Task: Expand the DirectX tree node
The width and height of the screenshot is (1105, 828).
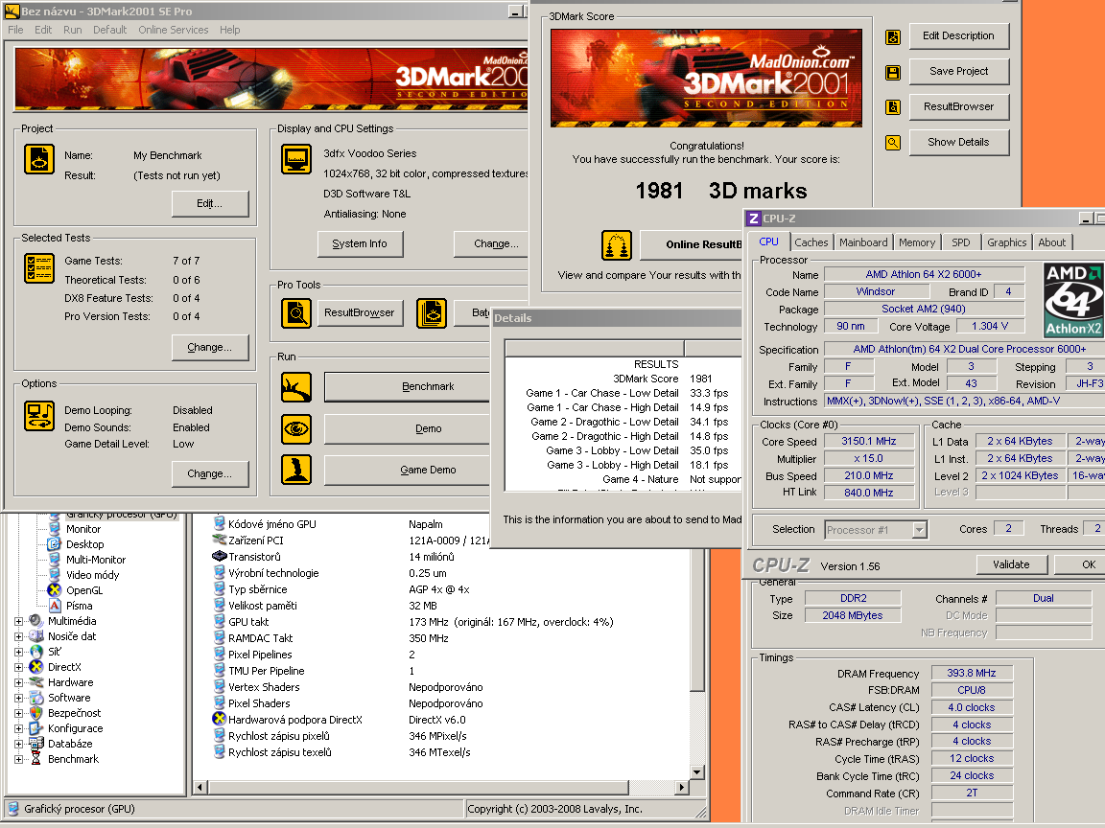Action: 19,667
